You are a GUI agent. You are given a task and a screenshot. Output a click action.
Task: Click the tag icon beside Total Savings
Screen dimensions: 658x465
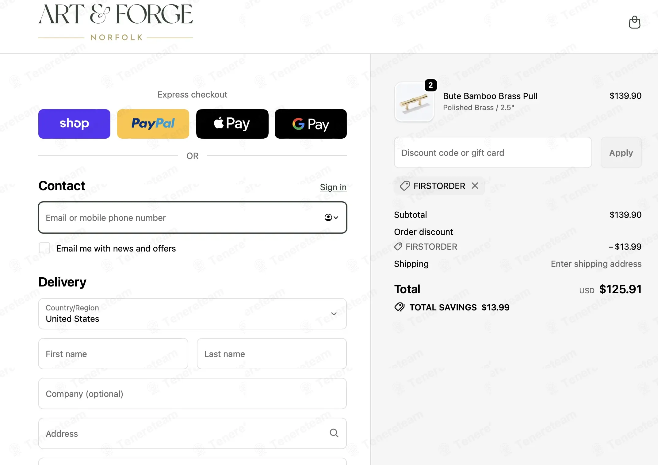400,307
